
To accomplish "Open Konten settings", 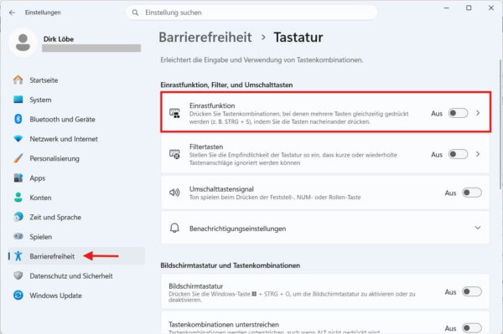I will pos(76,198).
